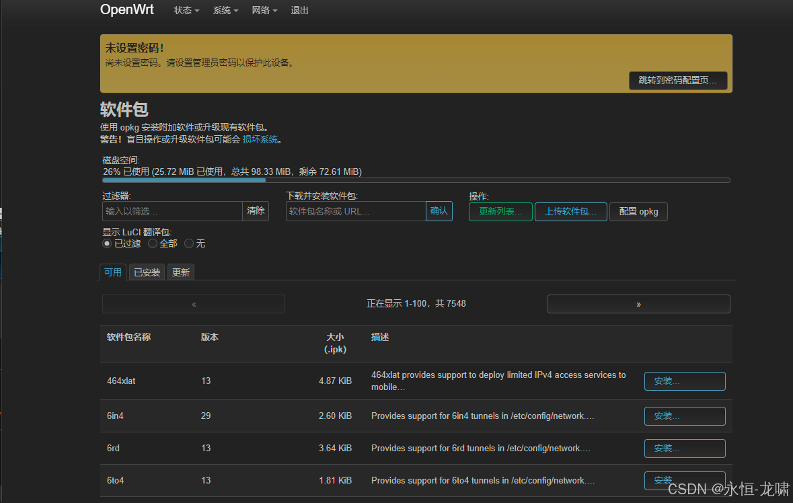Select the 已过滤 radio option
Screen dimensions: 793x503
[107, 243]
